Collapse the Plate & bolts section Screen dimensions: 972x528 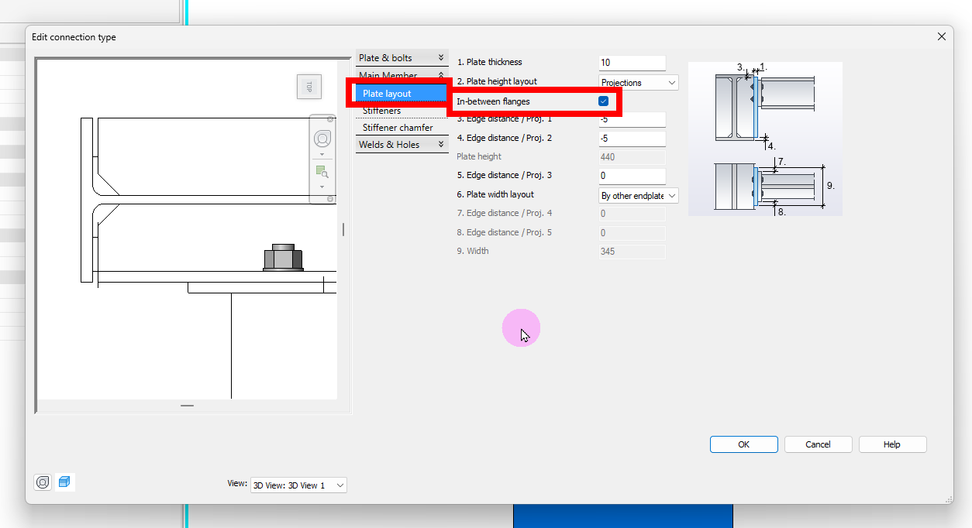[402, 58]
